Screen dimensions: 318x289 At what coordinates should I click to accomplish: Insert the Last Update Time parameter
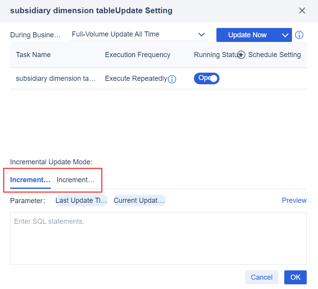[81, 200]
